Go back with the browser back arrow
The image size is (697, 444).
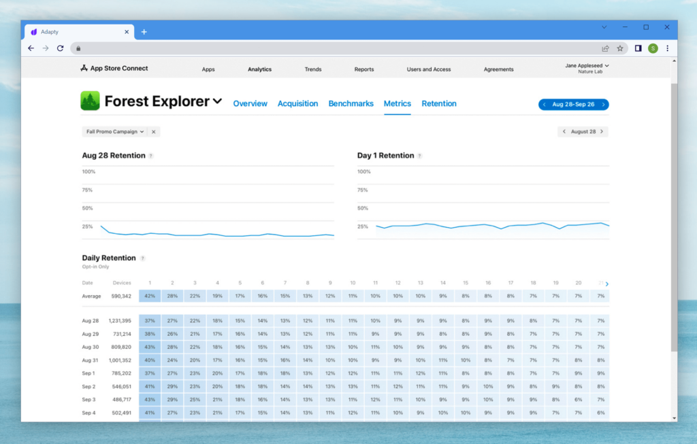tap(31, 48)
